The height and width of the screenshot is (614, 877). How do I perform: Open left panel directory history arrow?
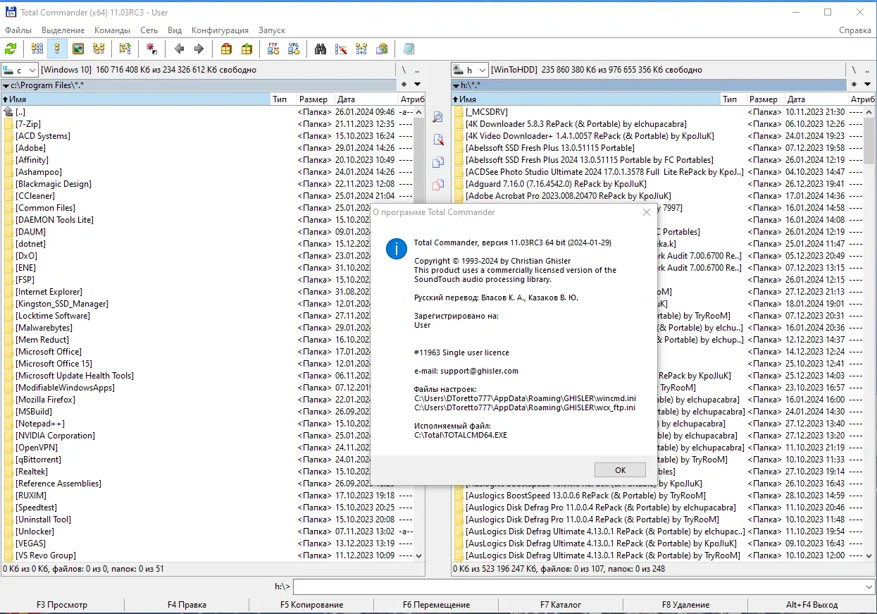point(417,85)
